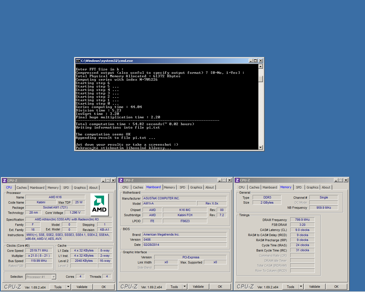
Task: Open the Processor #1 selection dropdown
Action: click(x=54, y=277)
